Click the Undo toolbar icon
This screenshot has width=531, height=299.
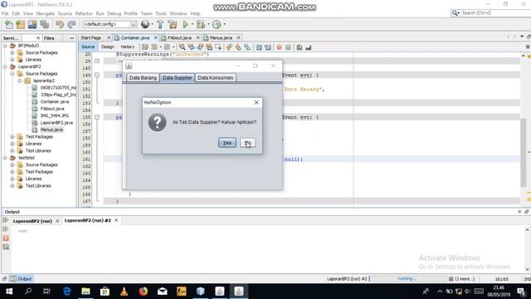pyautogui.click(x=60, y=24)
